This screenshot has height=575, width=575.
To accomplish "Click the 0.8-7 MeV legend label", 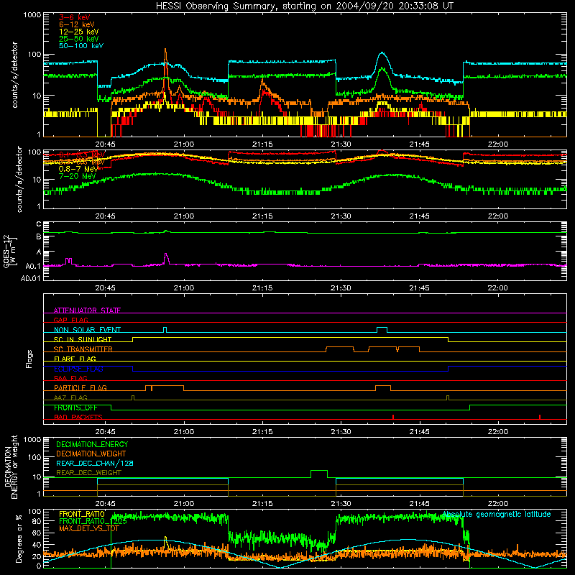I will click(78, 169).
